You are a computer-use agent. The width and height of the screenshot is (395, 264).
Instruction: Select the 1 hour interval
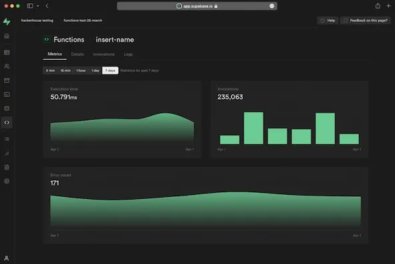pos(81,70)
